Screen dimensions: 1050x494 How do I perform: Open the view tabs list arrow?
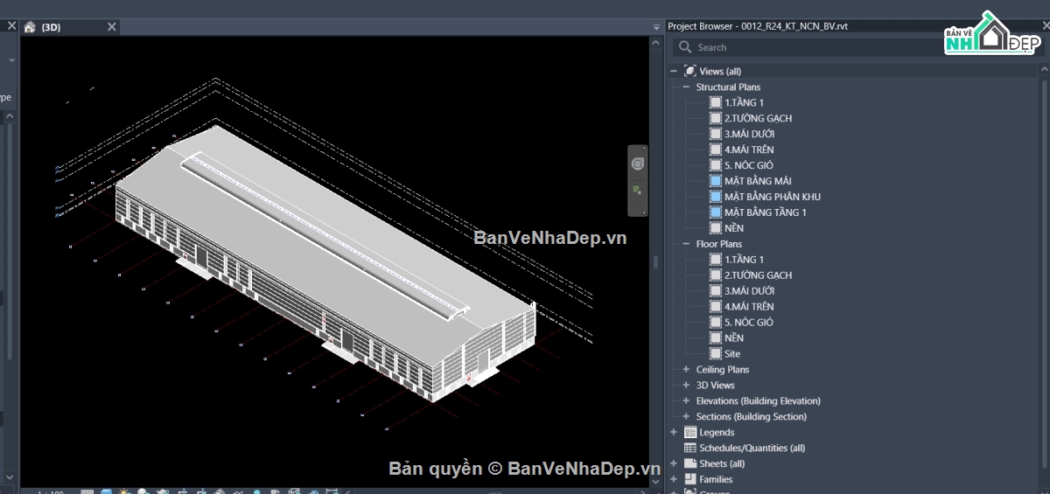click(656, 27)
